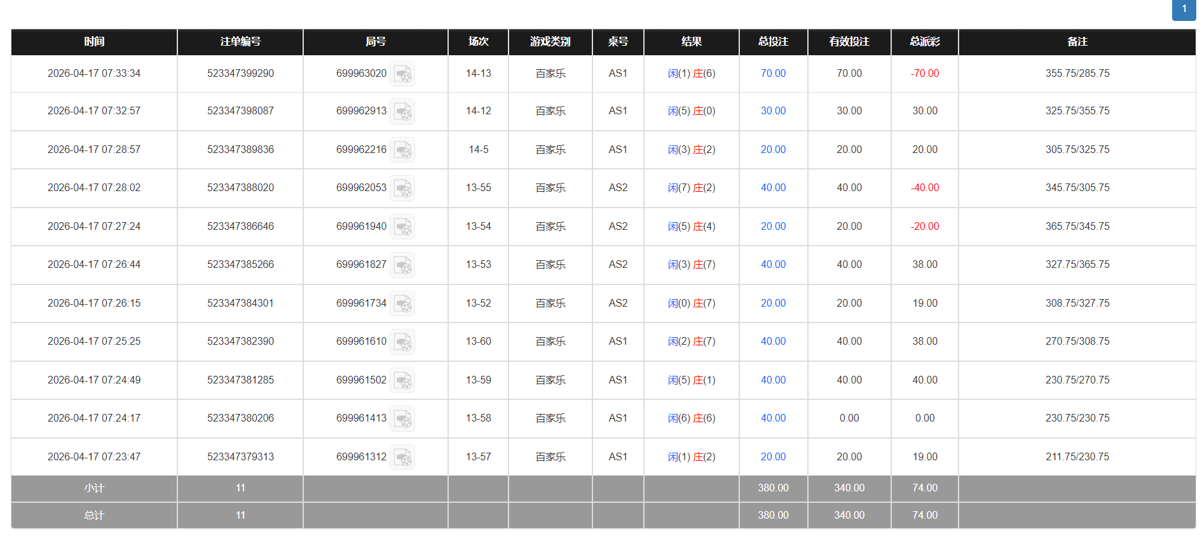This screenshot has height=539, width=1202.
Task: Open replay icon for round 699961940
Action: (x=402, y=227)
